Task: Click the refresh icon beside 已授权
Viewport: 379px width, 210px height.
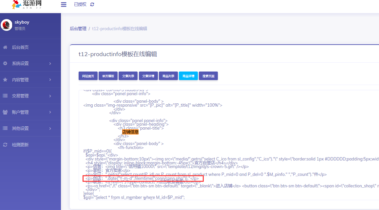Action: point(92,4)
